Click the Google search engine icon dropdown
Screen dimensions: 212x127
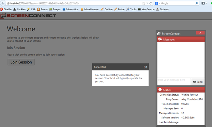click(x=157, y=3)
